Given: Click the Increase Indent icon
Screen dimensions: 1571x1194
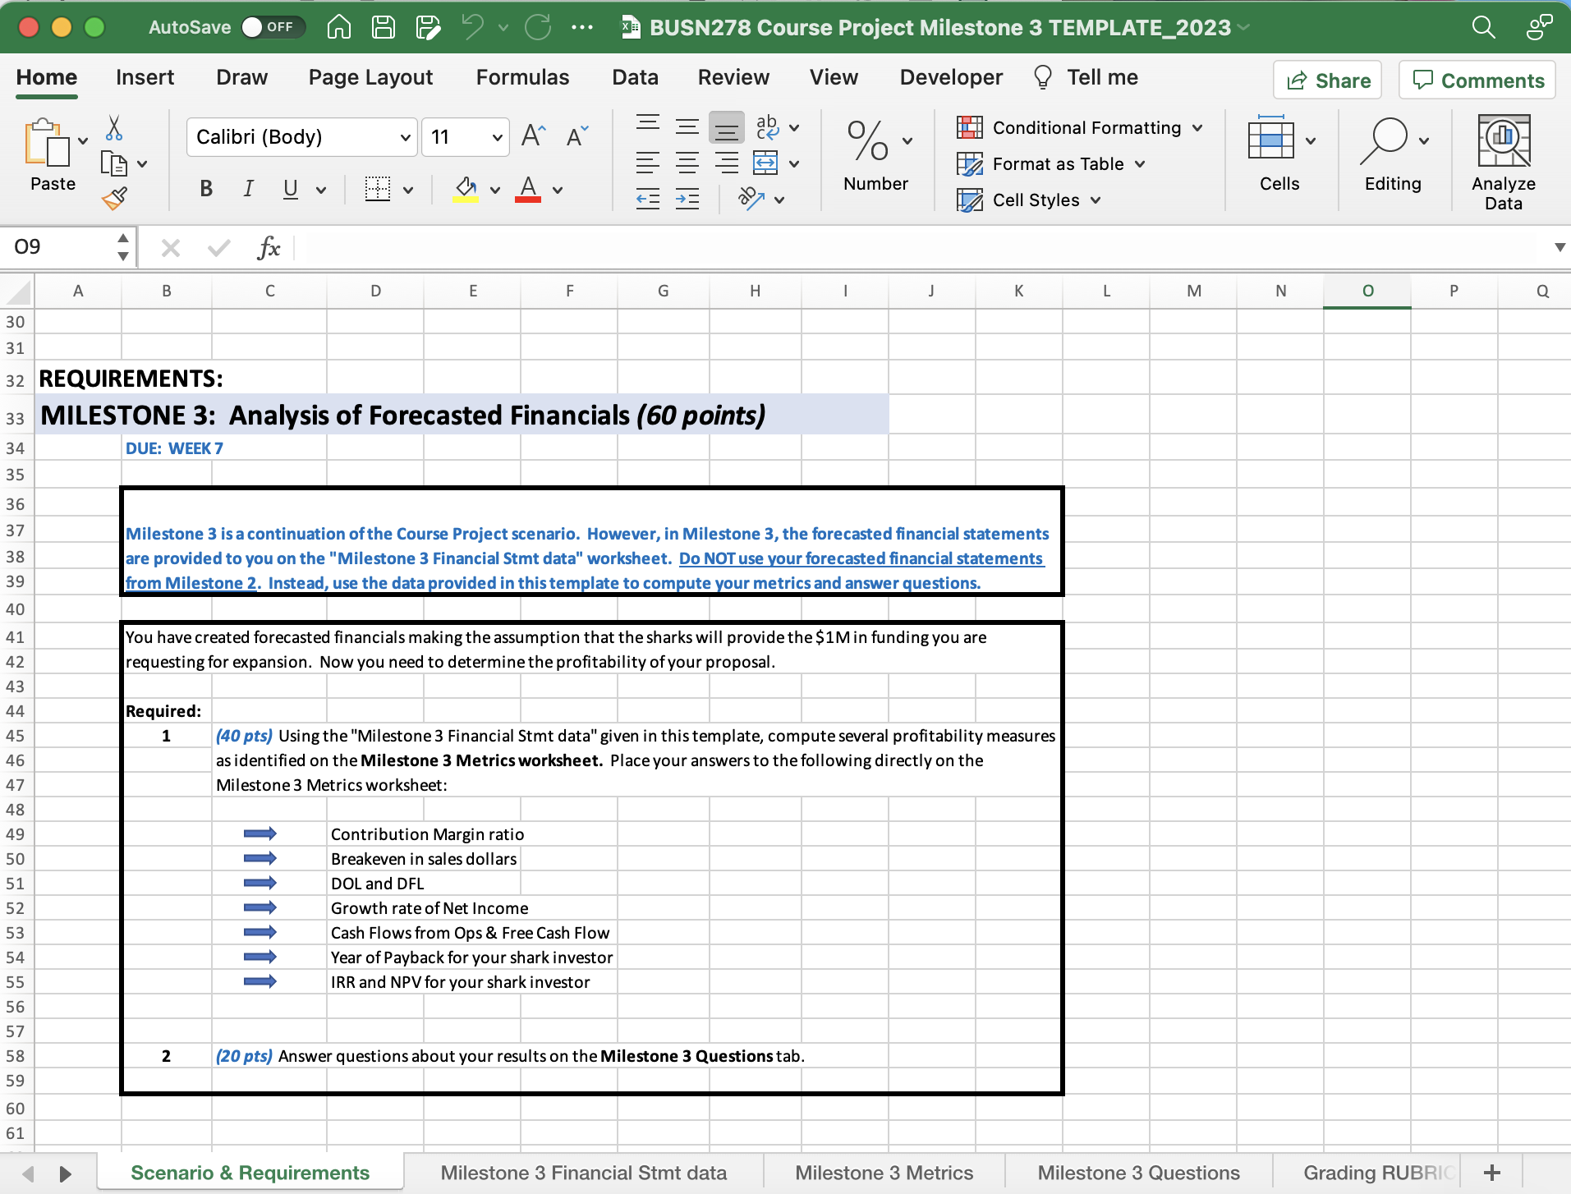Looking at the screenshot, I should click(x=687, y=199).
